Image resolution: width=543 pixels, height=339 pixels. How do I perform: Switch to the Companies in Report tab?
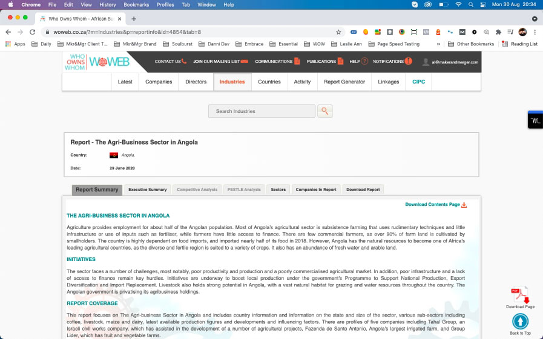[x=316, y=190]
